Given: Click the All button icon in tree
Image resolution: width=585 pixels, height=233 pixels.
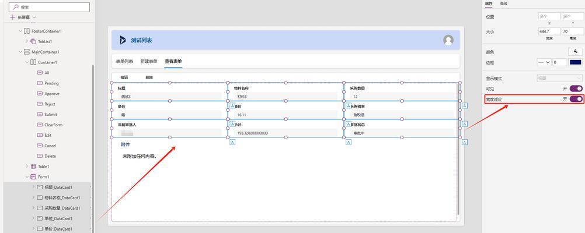Looking at the screenshot, I should point(40,73).
